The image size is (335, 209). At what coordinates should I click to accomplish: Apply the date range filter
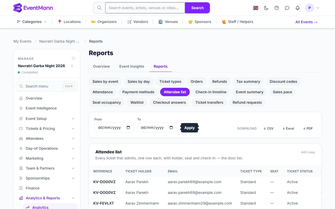pyautogui.click(x=189, y=128)
